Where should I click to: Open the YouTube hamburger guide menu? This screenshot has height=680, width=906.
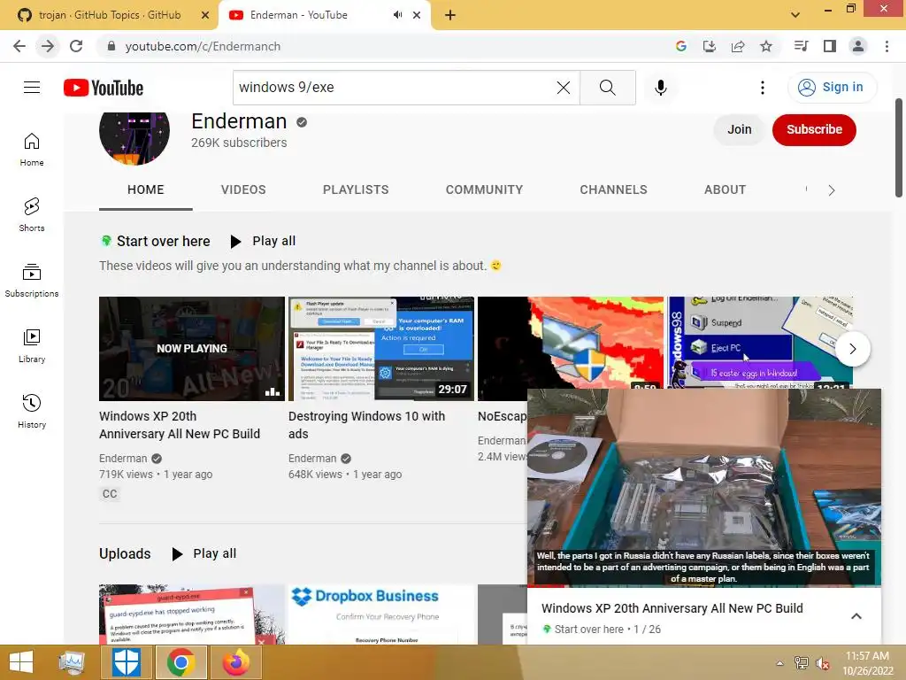(x=32, y=88)
